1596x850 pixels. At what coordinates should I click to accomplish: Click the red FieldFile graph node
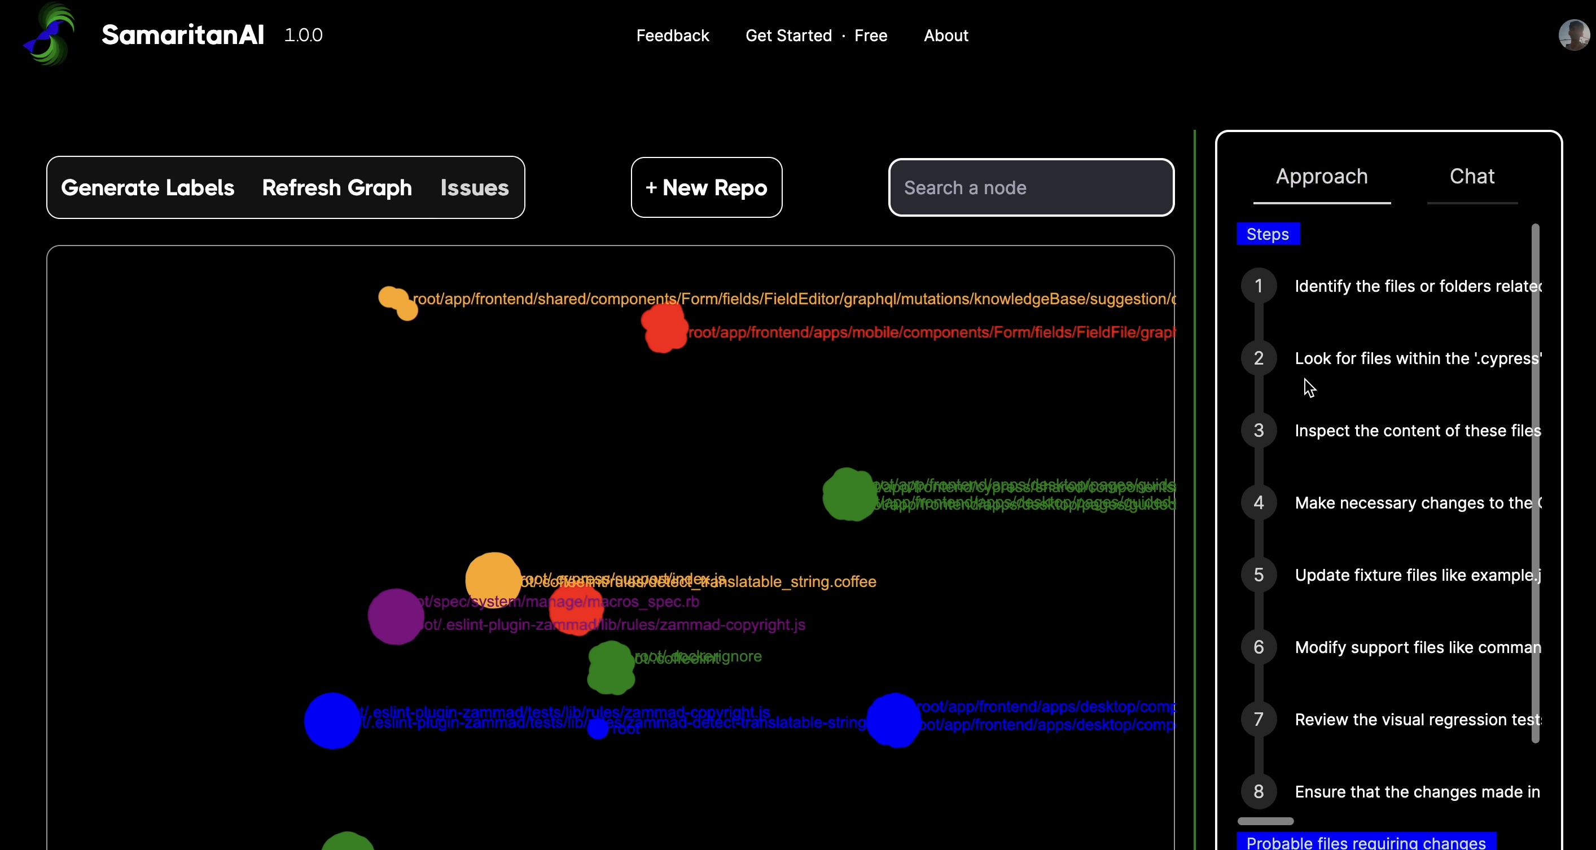coord(664,328)
